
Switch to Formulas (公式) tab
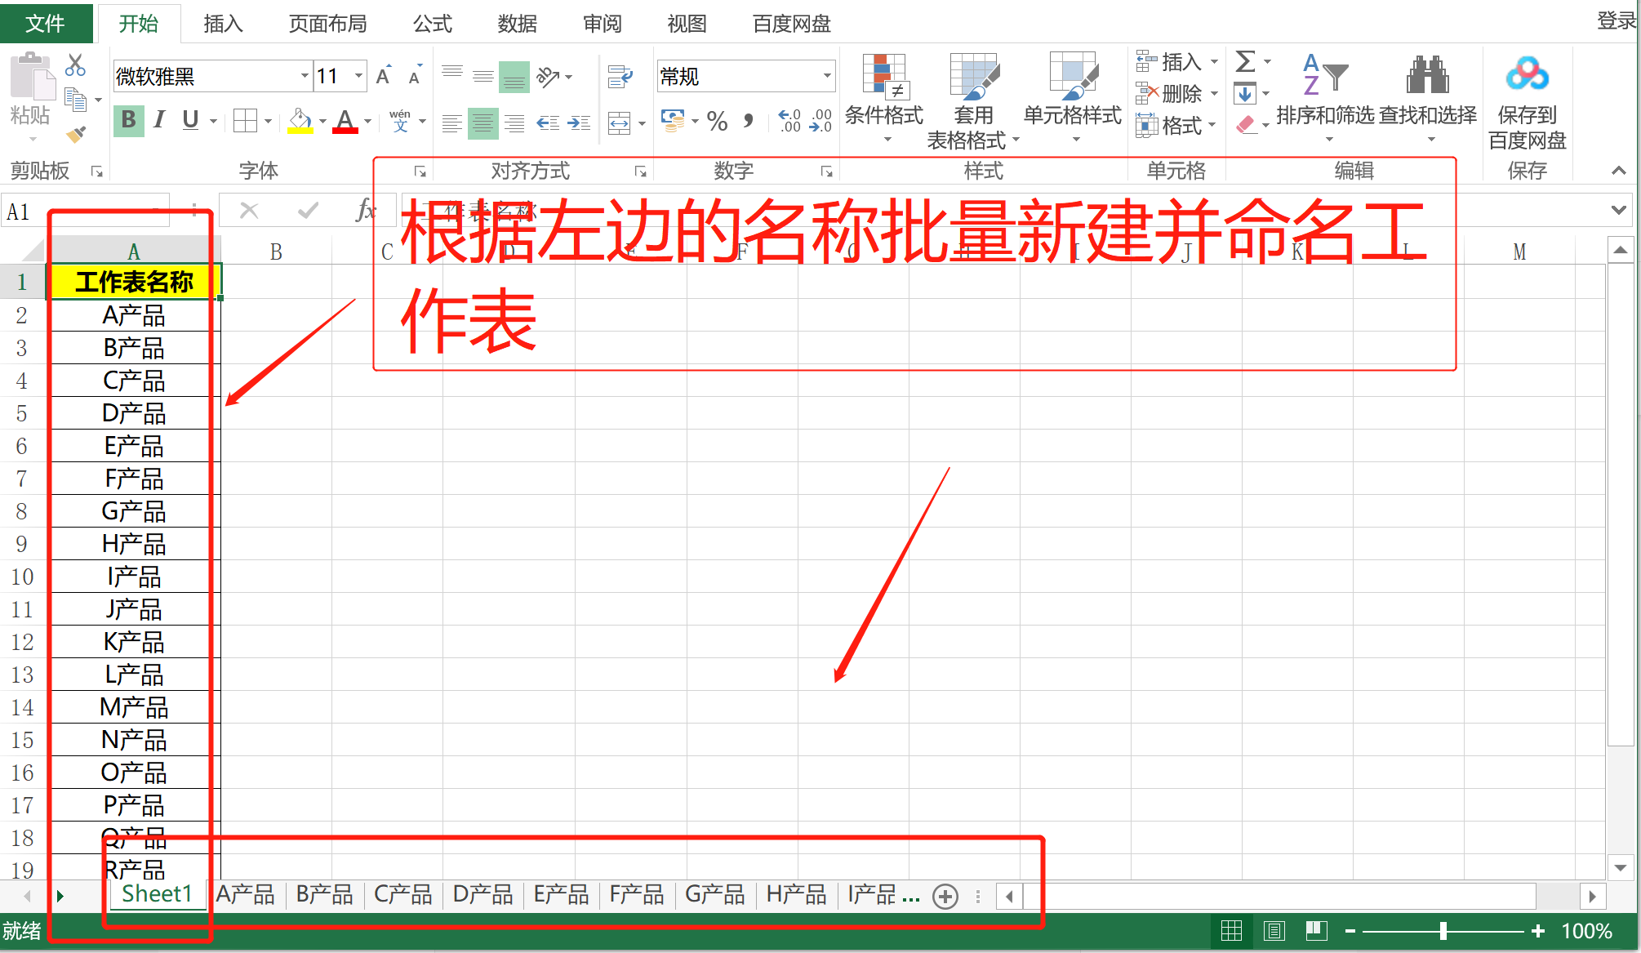432,24
